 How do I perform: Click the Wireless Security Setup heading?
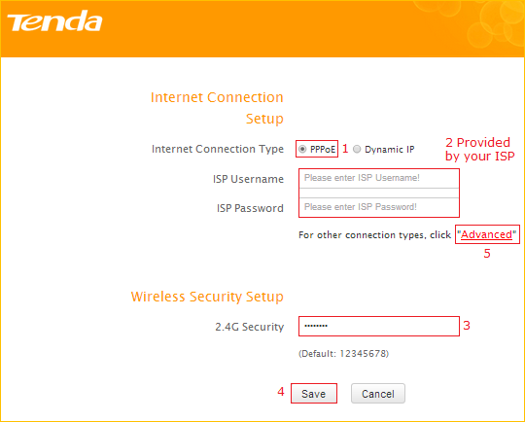pos(207,297)
